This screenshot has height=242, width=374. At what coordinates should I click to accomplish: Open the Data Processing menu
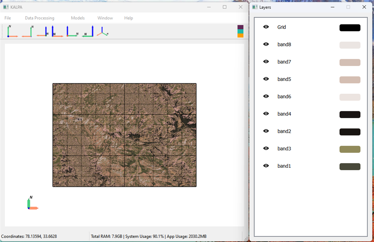[x=39, y=18]
